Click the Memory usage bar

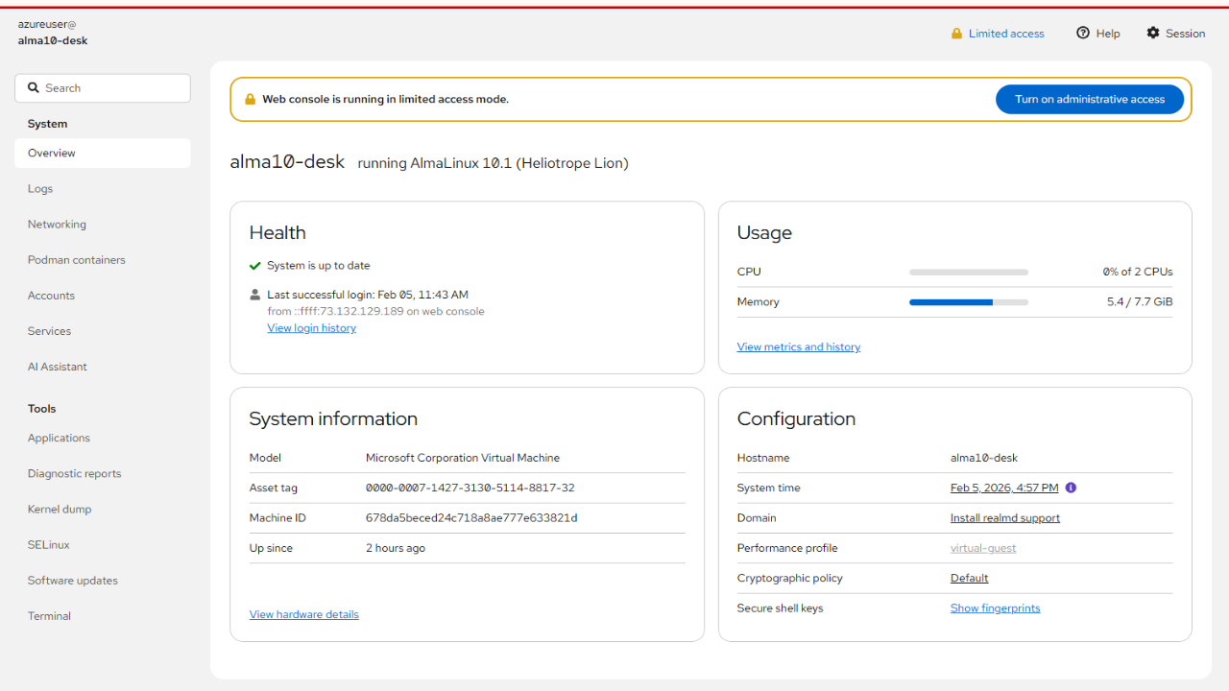coord(969,301)
